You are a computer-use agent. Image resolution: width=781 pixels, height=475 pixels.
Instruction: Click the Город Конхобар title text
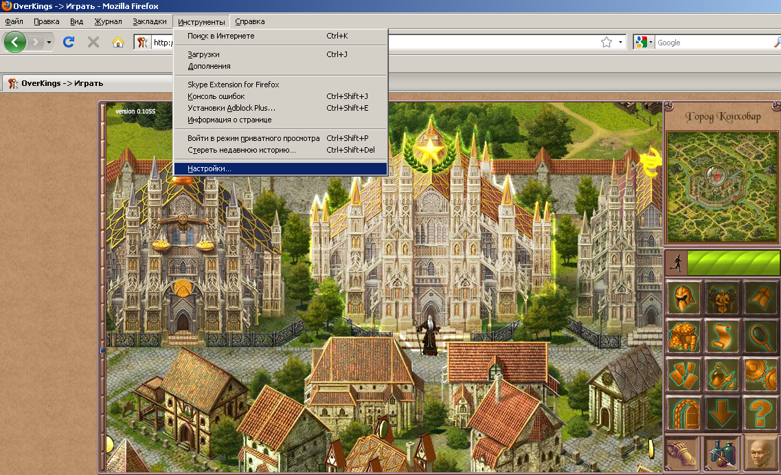point(723,117)
